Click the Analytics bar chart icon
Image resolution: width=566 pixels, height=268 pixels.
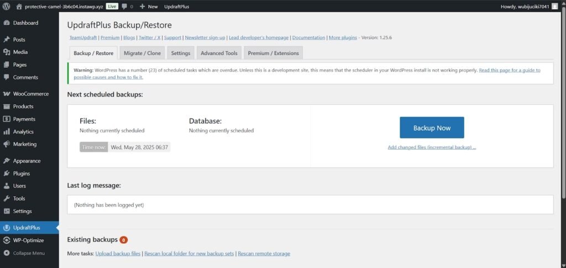(x=6, y=131)
